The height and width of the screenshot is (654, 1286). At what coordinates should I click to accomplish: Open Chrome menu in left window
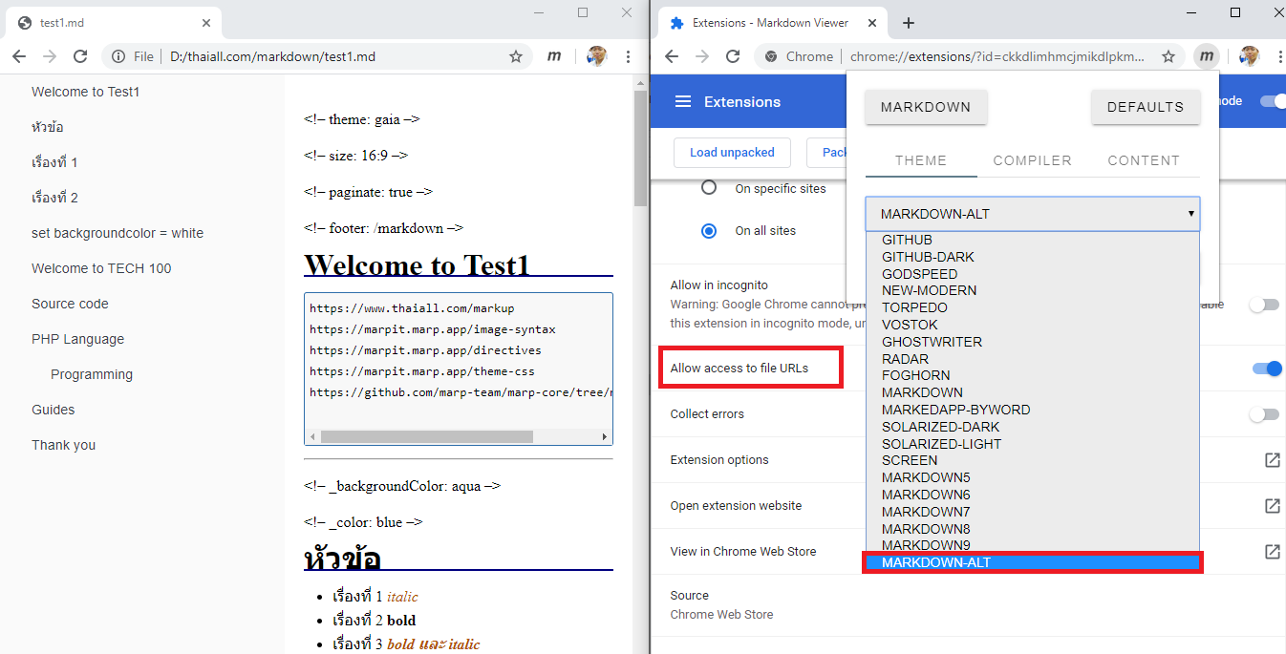pos(627,56)
